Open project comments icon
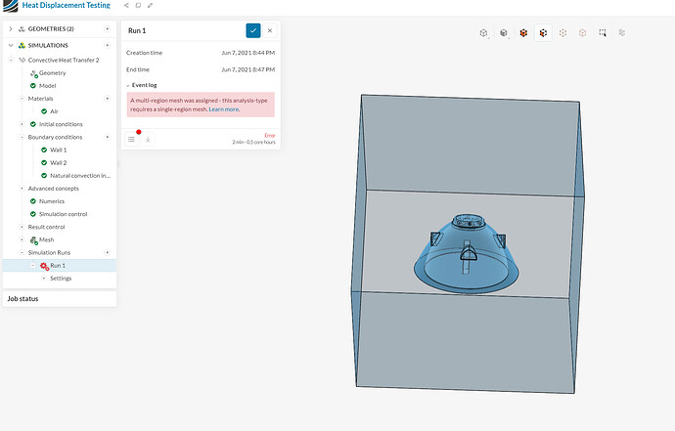The height and width of the screenshot is (431, 675). point(138,6)
